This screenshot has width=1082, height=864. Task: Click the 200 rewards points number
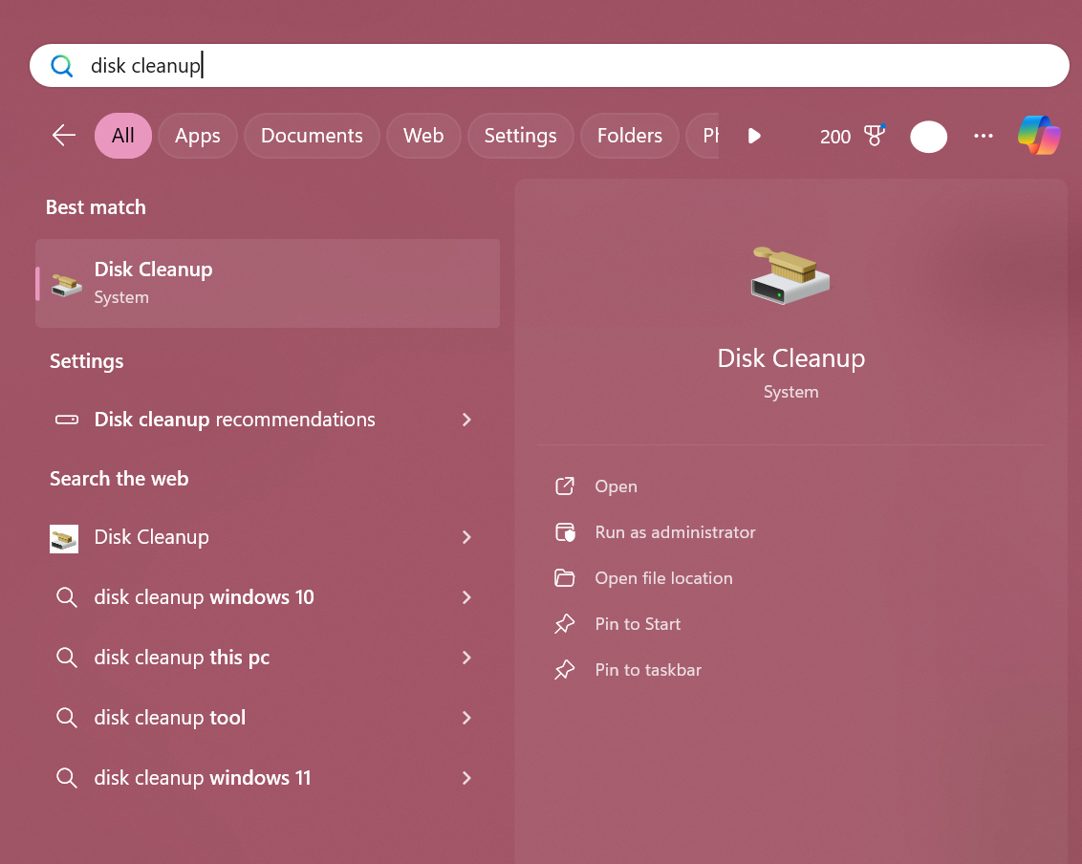coord(835,137)
